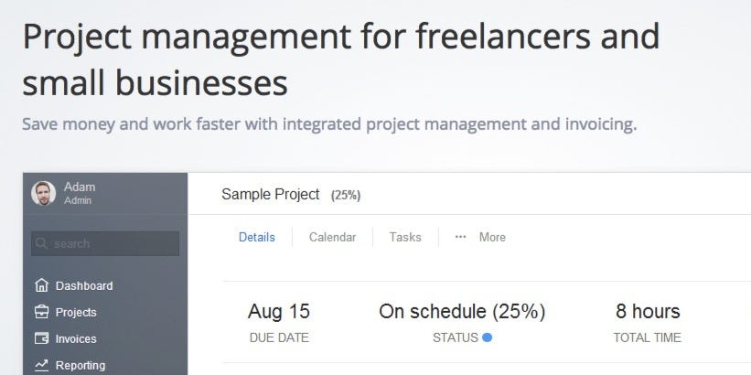This screenshot has width=751, height=375.
Task: Click the magnifier icon in search box
Action: pos(41,244)
